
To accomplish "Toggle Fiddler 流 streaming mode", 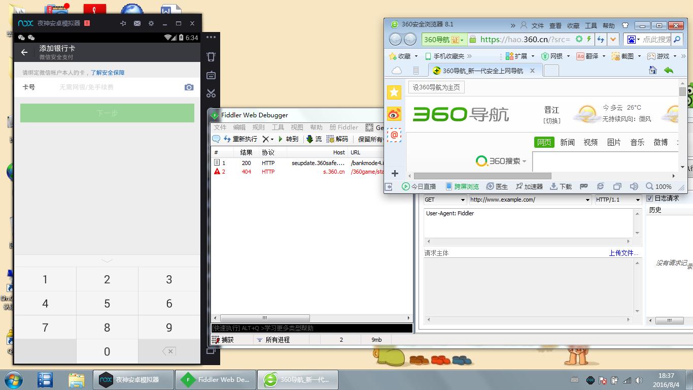I will [314, 139].
